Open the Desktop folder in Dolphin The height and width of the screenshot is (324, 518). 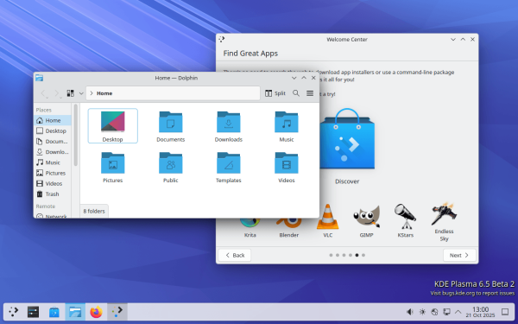click(112, 125)
